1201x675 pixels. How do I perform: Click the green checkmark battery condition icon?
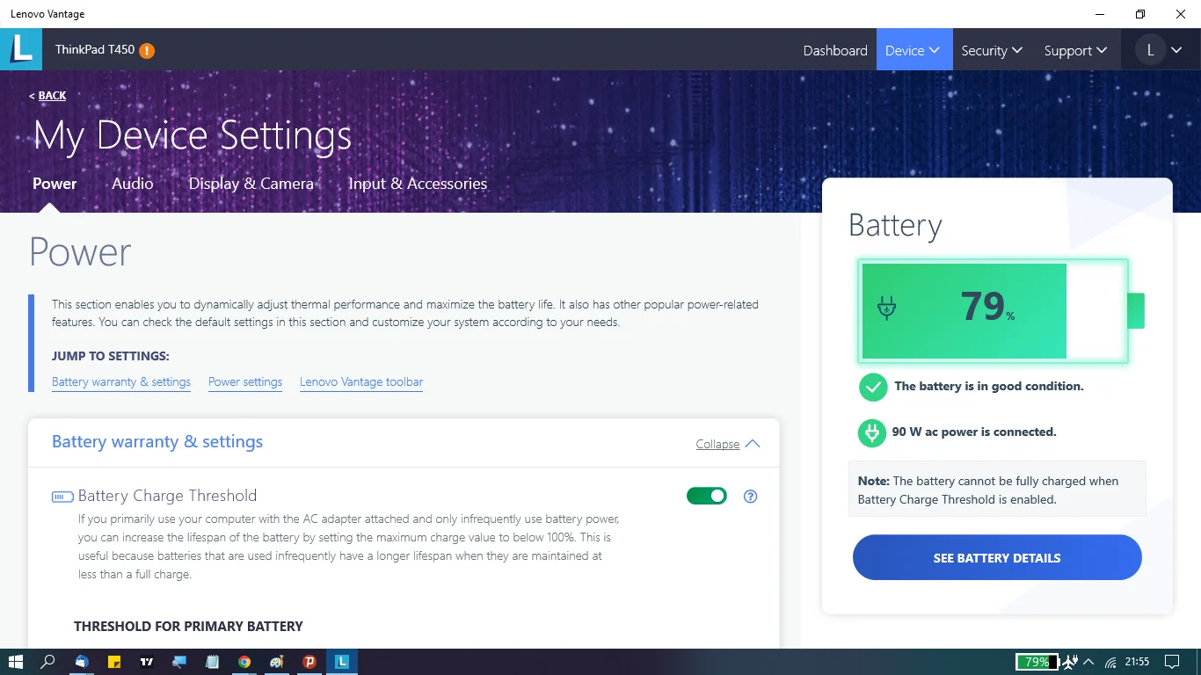click(x=872, y=387)
